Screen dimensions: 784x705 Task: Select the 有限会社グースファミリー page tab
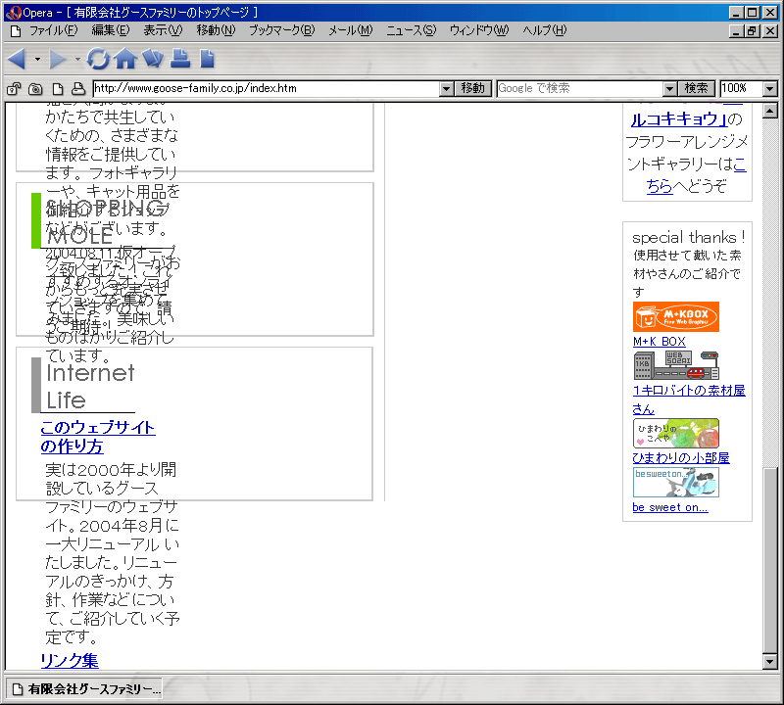pos(84,689)
